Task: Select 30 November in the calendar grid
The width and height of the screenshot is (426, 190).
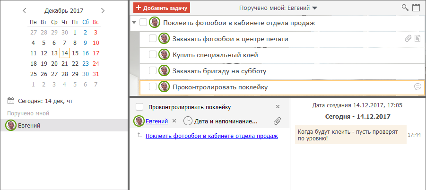Action: click(x=65, y=33)
